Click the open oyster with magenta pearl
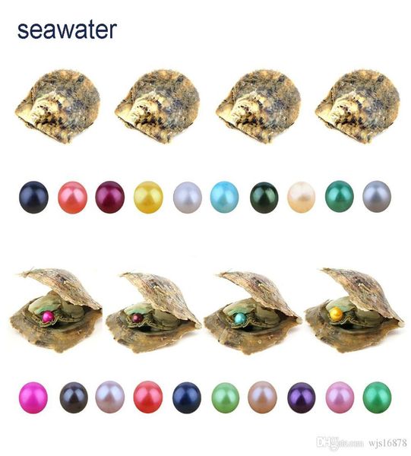Screen dimensions: 411x456 pos(55,311)
